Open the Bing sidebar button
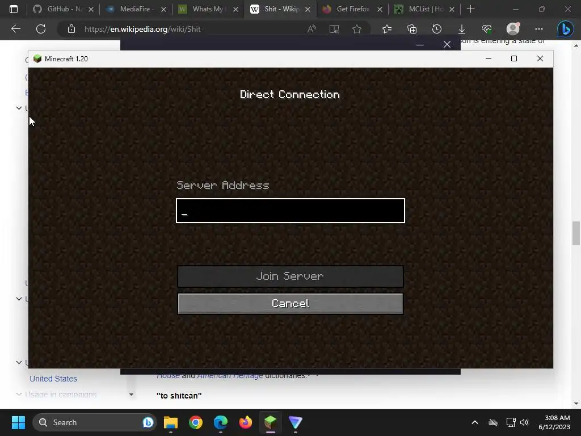Image resolution: width=581 pixels, height=436 pixels. 566,29
